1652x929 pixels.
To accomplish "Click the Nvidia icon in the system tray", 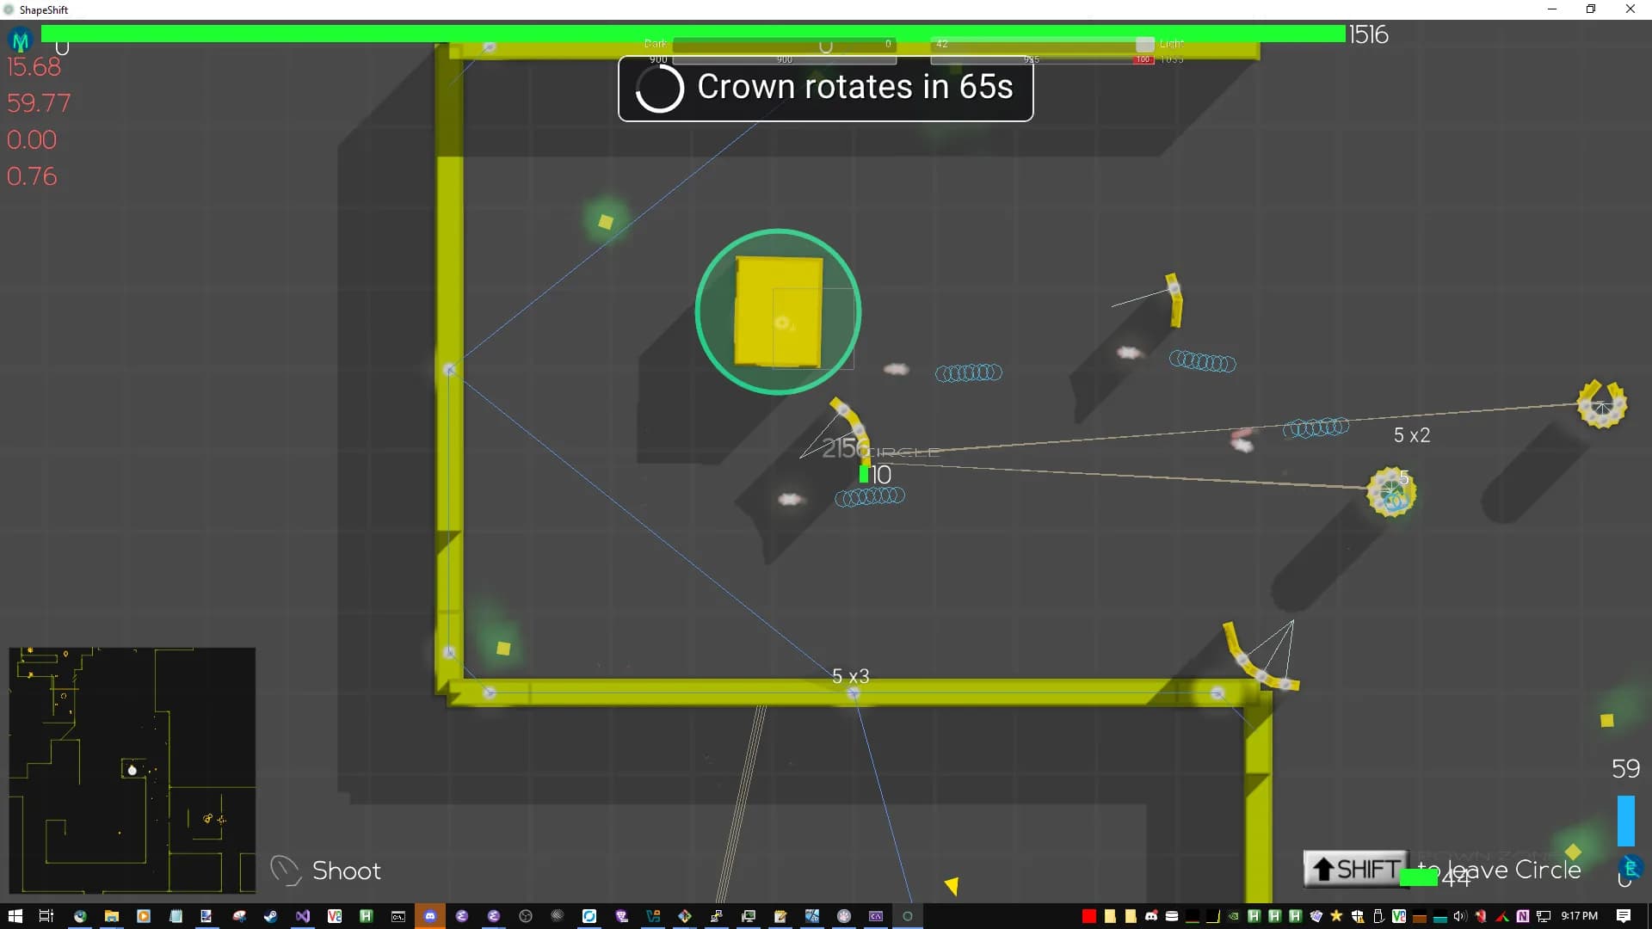I will (1233, 916).
